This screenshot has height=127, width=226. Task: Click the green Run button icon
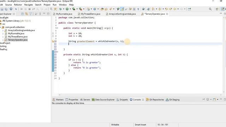tap(67, 9)
